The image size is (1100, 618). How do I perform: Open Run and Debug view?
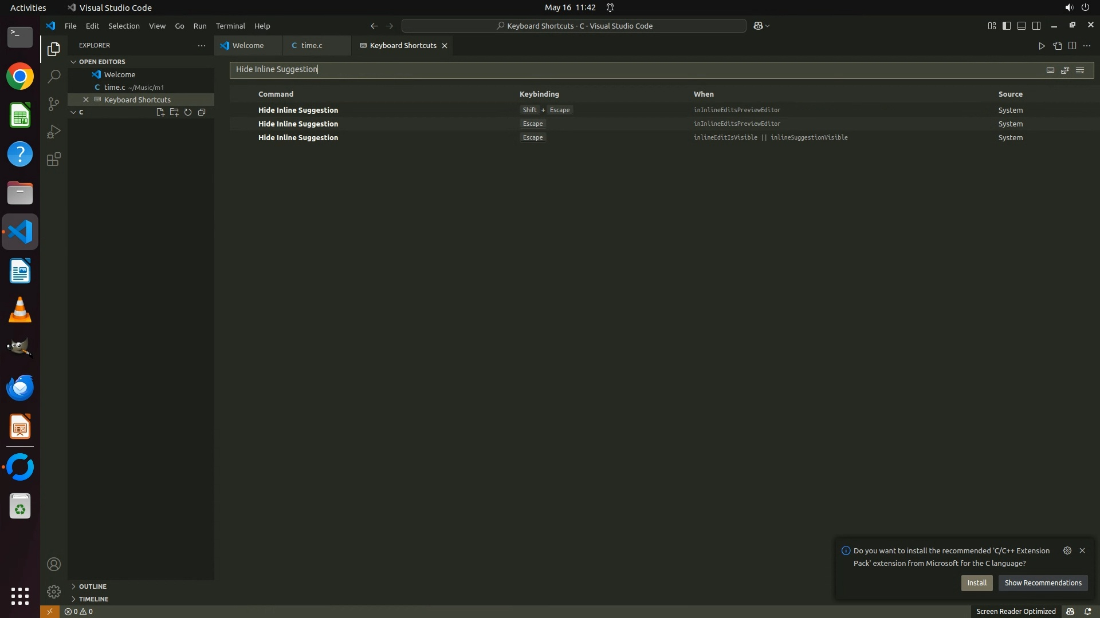[53, 132]
